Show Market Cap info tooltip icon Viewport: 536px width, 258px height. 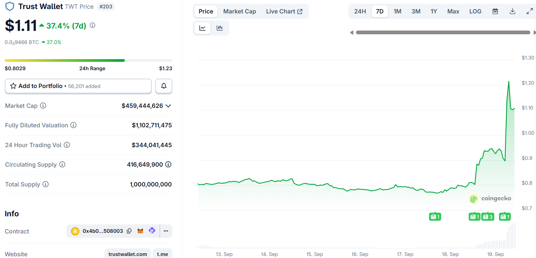click(x=43, y=105)
